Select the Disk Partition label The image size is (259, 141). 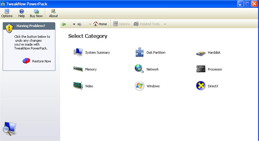(156, 52)
